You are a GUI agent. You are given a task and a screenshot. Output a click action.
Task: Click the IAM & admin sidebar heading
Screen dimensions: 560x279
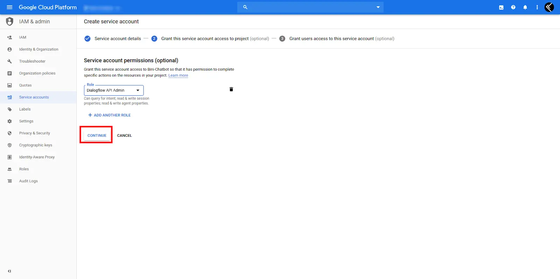tap(34, 21)
